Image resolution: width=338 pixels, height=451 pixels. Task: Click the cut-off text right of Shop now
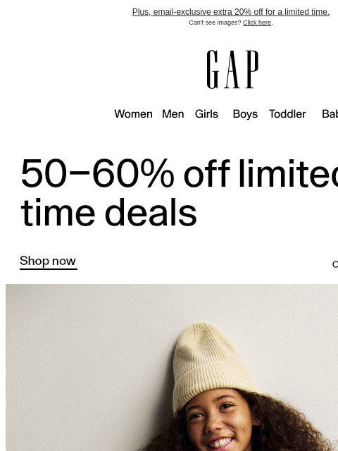click(x=335, y=264)
